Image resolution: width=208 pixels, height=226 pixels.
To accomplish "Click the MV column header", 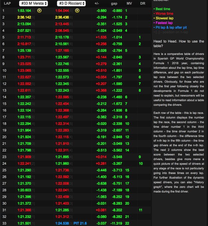I will pyautogui.click(x=129, y=3).
